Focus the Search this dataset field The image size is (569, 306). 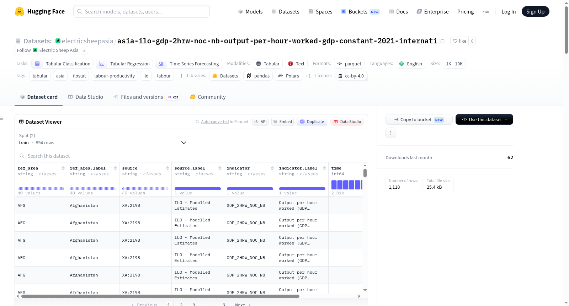coord(191,156)
